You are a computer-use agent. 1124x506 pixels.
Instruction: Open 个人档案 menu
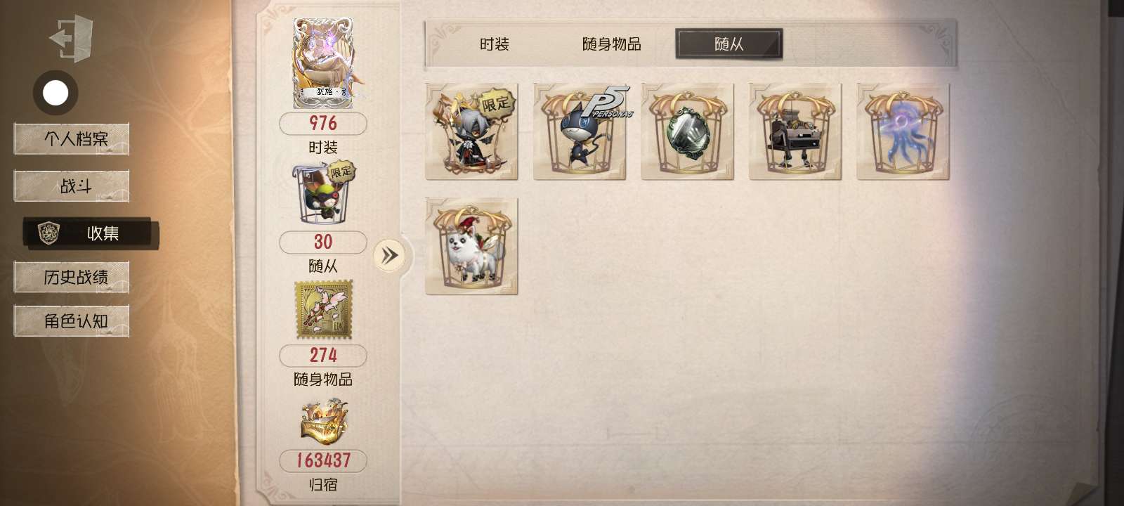(x=72, y=139)
